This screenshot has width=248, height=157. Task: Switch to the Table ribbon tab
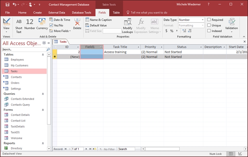pos(116,12)
